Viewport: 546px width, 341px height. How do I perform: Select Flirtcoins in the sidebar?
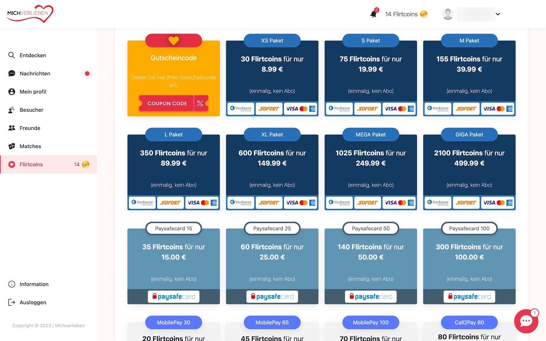click(x=49, y=164)
